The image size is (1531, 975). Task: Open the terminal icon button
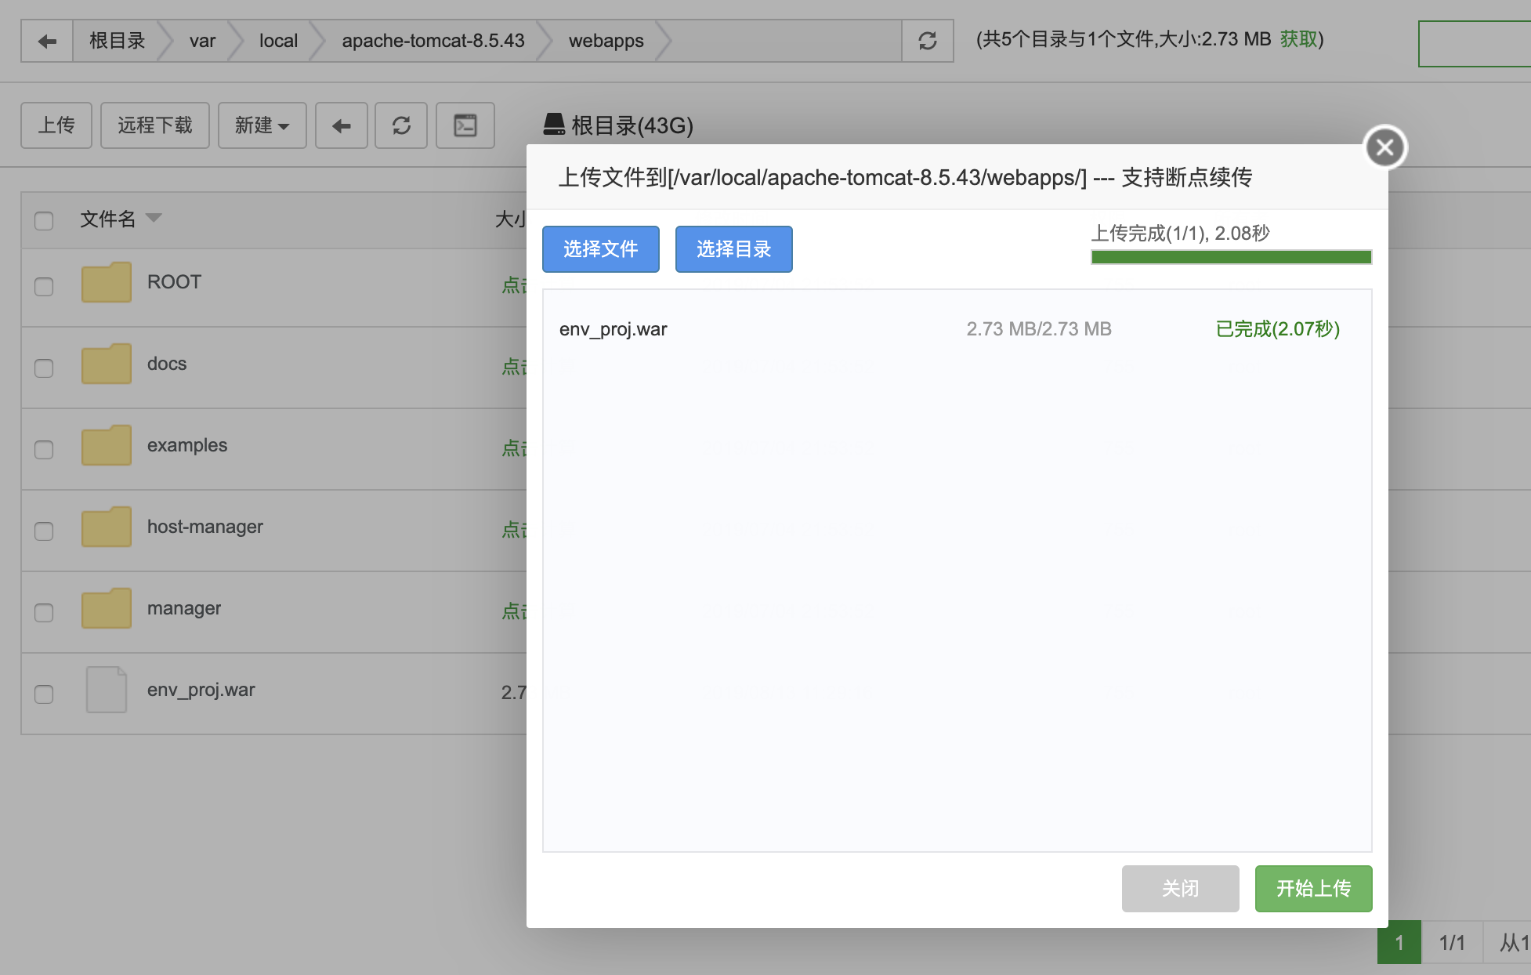[x=465, y=125]
